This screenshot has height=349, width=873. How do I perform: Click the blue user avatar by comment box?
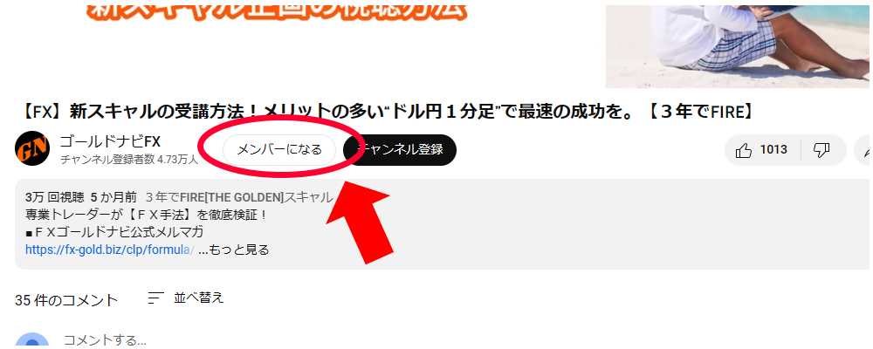coord(32,340)
